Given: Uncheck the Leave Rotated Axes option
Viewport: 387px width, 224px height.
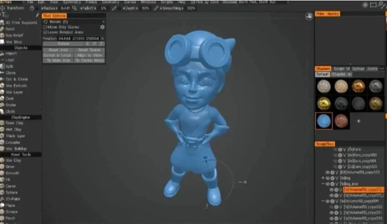Looking at the screenshot, I should pos(44,32).
